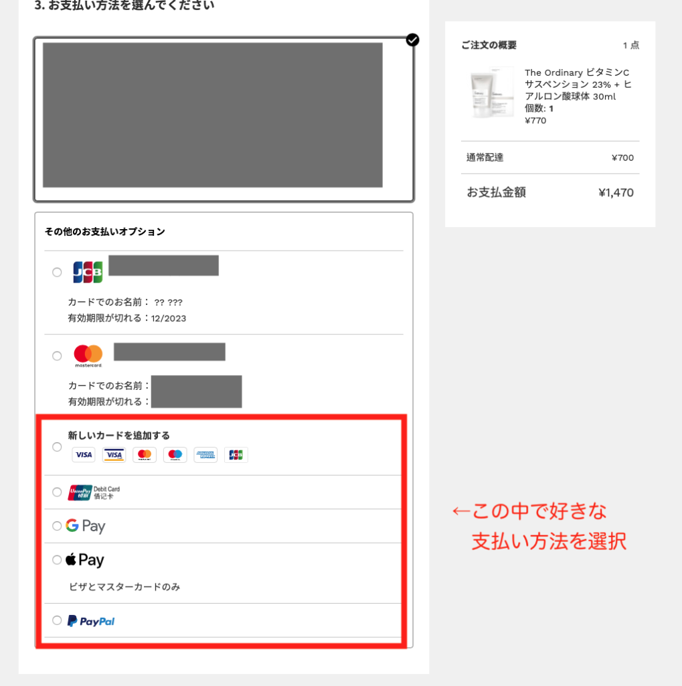This screenshot has width=682, height=686.
Task: Choose the Apple Pay radio button
Action: tap(57, 560)
